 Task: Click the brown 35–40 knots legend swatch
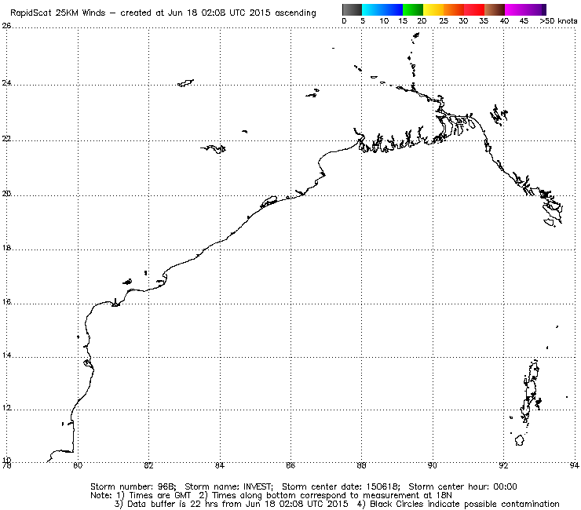[x=495, y=9]
